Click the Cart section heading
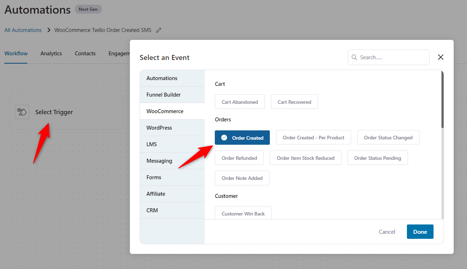This screenshot has width=467, height=269. 220,84
